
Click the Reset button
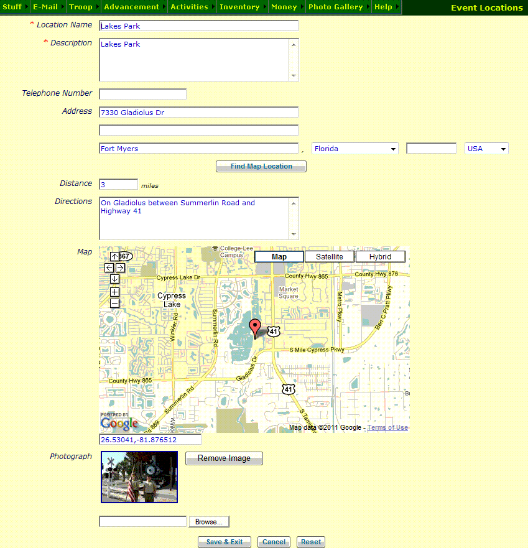pyautogui.click(x=311, y=542)
